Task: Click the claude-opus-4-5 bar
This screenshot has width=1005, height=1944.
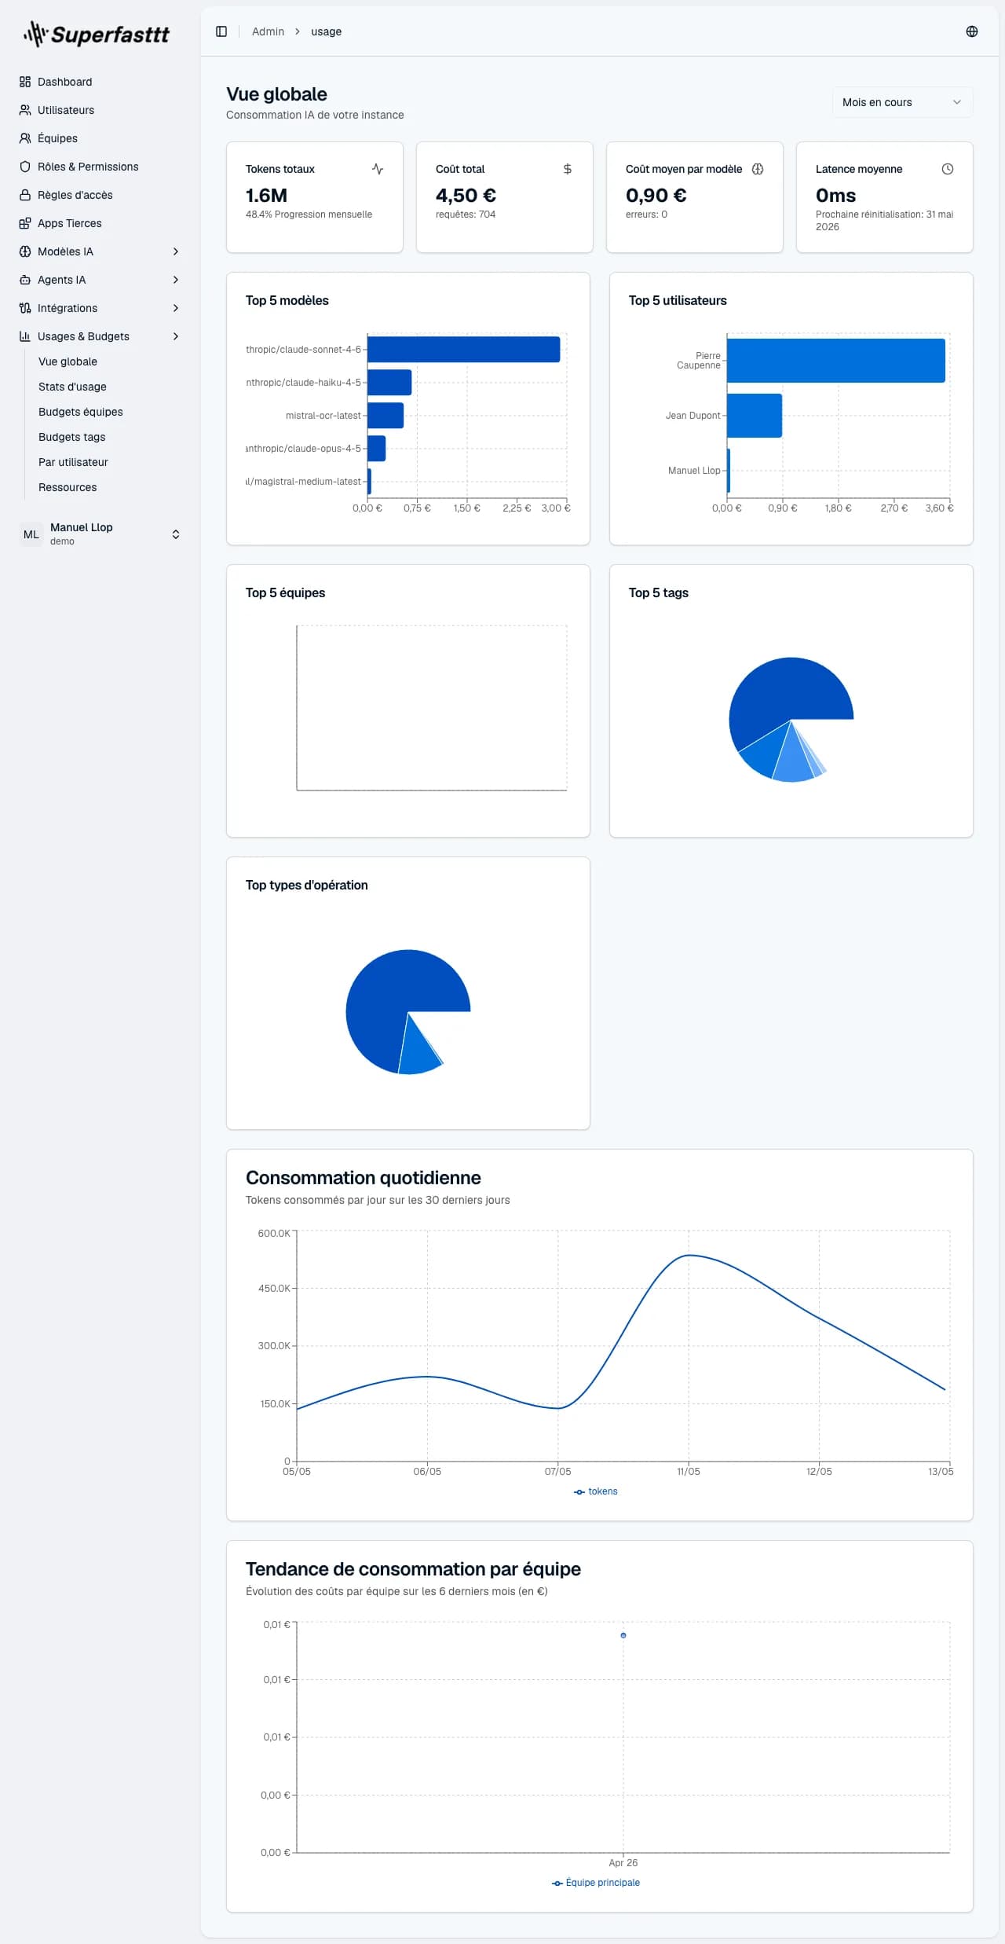Action: 376,449
